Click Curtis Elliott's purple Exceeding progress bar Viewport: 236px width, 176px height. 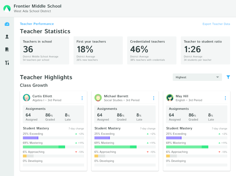click(x=30, y=138)
